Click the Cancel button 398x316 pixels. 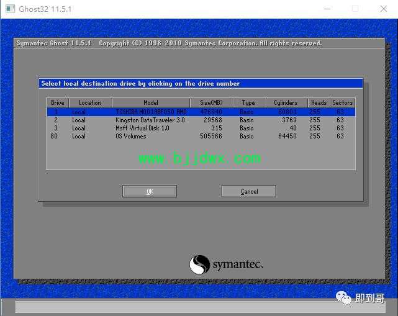pyautogui.click(x=249, y=191)
